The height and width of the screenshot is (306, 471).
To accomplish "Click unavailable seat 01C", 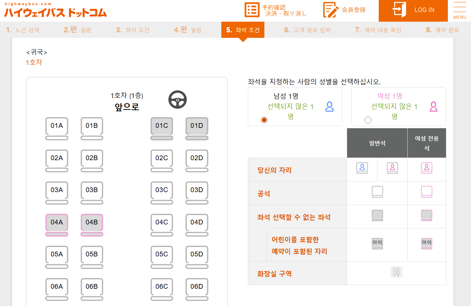I will pyautogui.click(x=161, y=129).
